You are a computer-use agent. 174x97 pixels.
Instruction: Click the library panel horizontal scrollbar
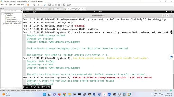pyautogui.click(x=8, y=88)
